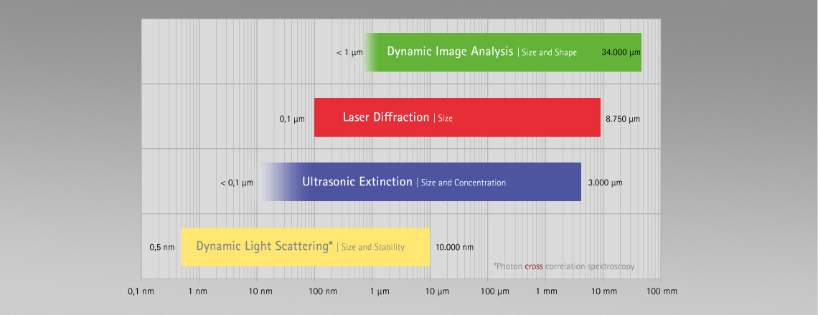Click the red Laser Diffraction bar
The height and width of the screenshot is (315, 818).
[x=457, y=117]
